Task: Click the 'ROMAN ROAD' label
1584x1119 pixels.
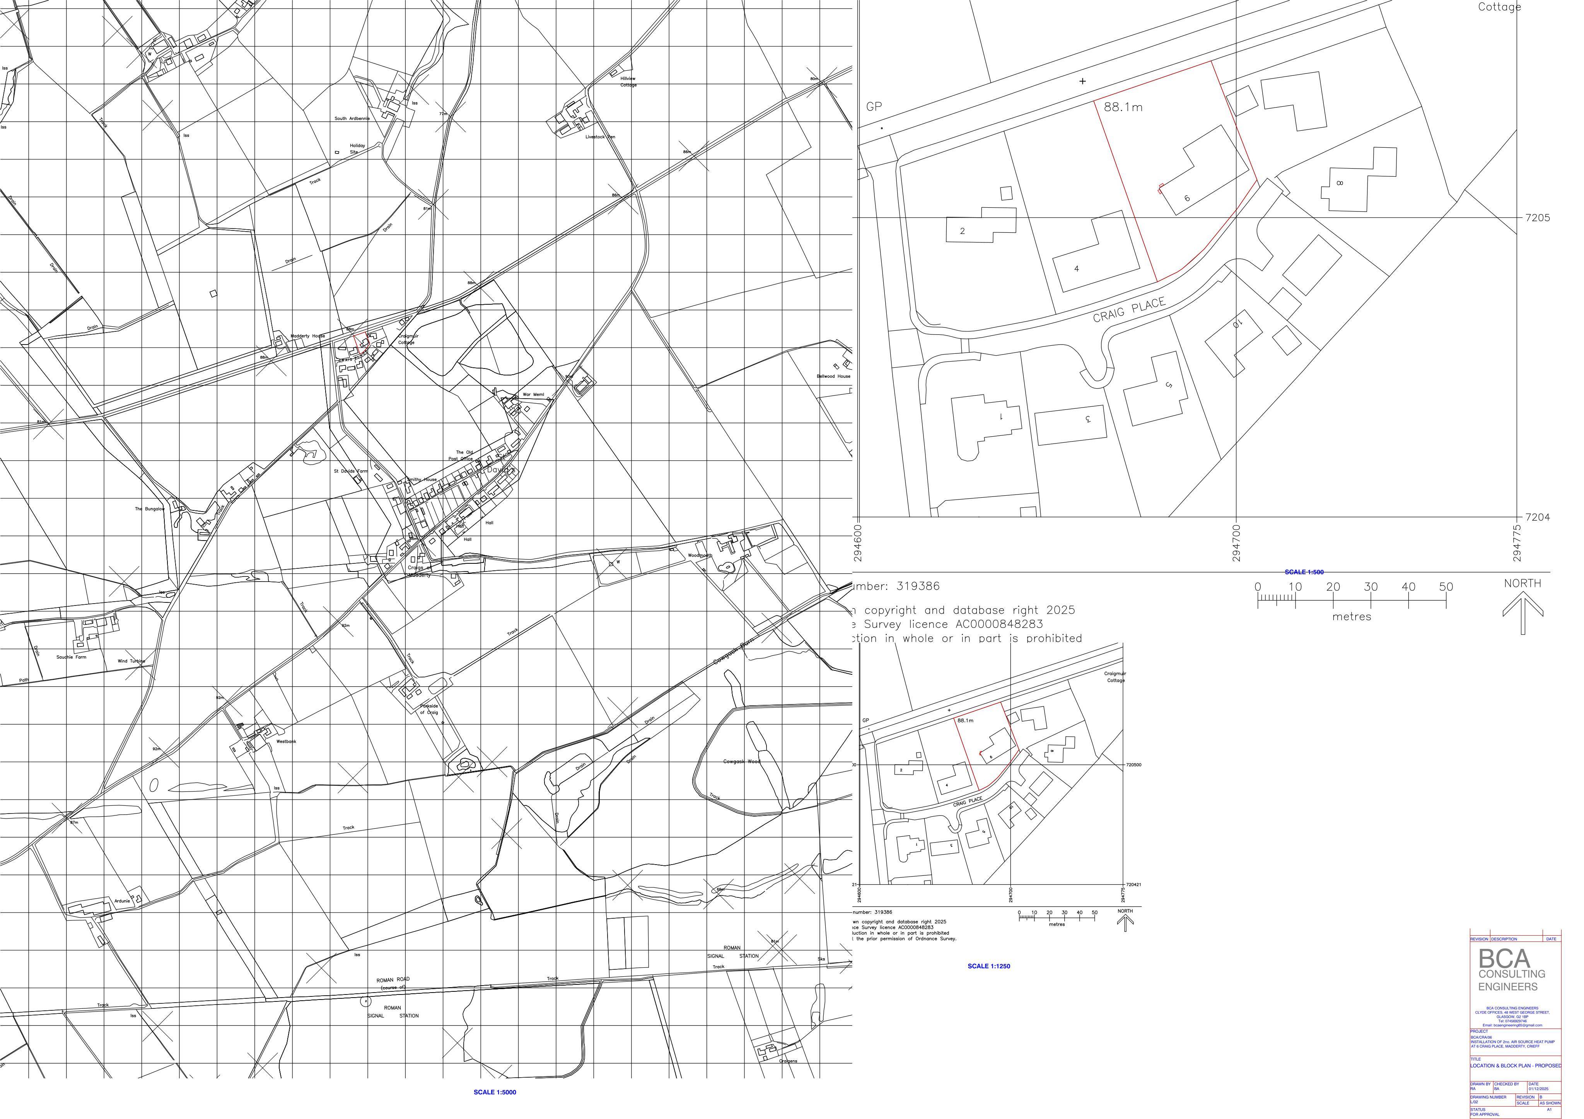Action: click(x=393, y=980)
